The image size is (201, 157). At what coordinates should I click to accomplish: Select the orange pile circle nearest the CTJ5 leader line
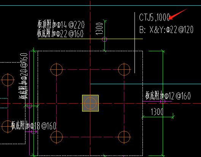pyautogui.click(x=124, y=69)
